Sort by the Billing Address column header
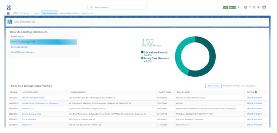 (x=78, y=92)
